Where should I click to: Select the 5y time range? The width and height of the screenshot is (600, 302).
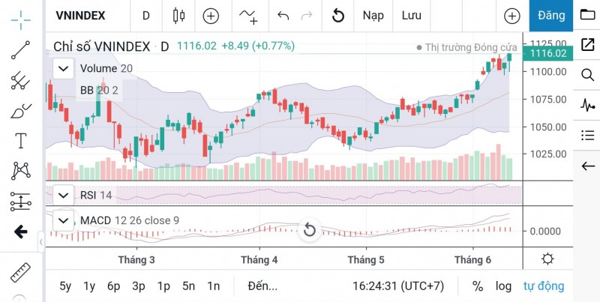point(66,286)
